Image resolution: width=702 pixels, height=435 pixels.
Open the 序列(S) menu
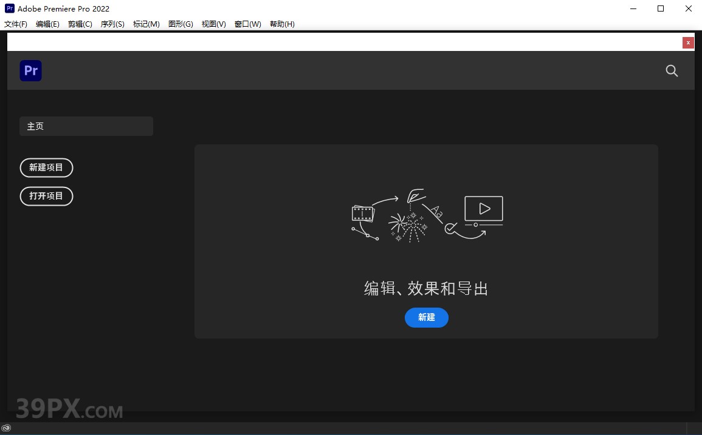pos(112,24)
